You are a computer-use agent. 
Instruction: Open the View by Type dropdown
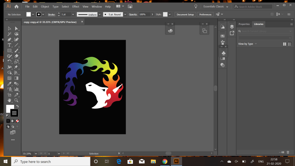point(247,44)
